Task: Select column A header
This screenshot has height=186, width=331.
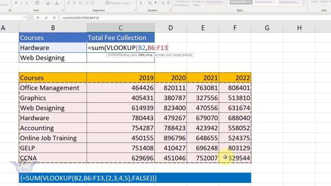Action: tap(3, 27)
